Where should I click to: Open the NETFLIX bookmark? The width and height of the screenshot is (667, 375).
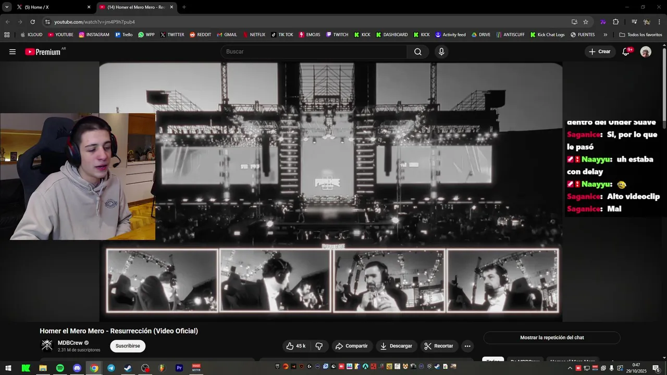(x=253, y=35)
